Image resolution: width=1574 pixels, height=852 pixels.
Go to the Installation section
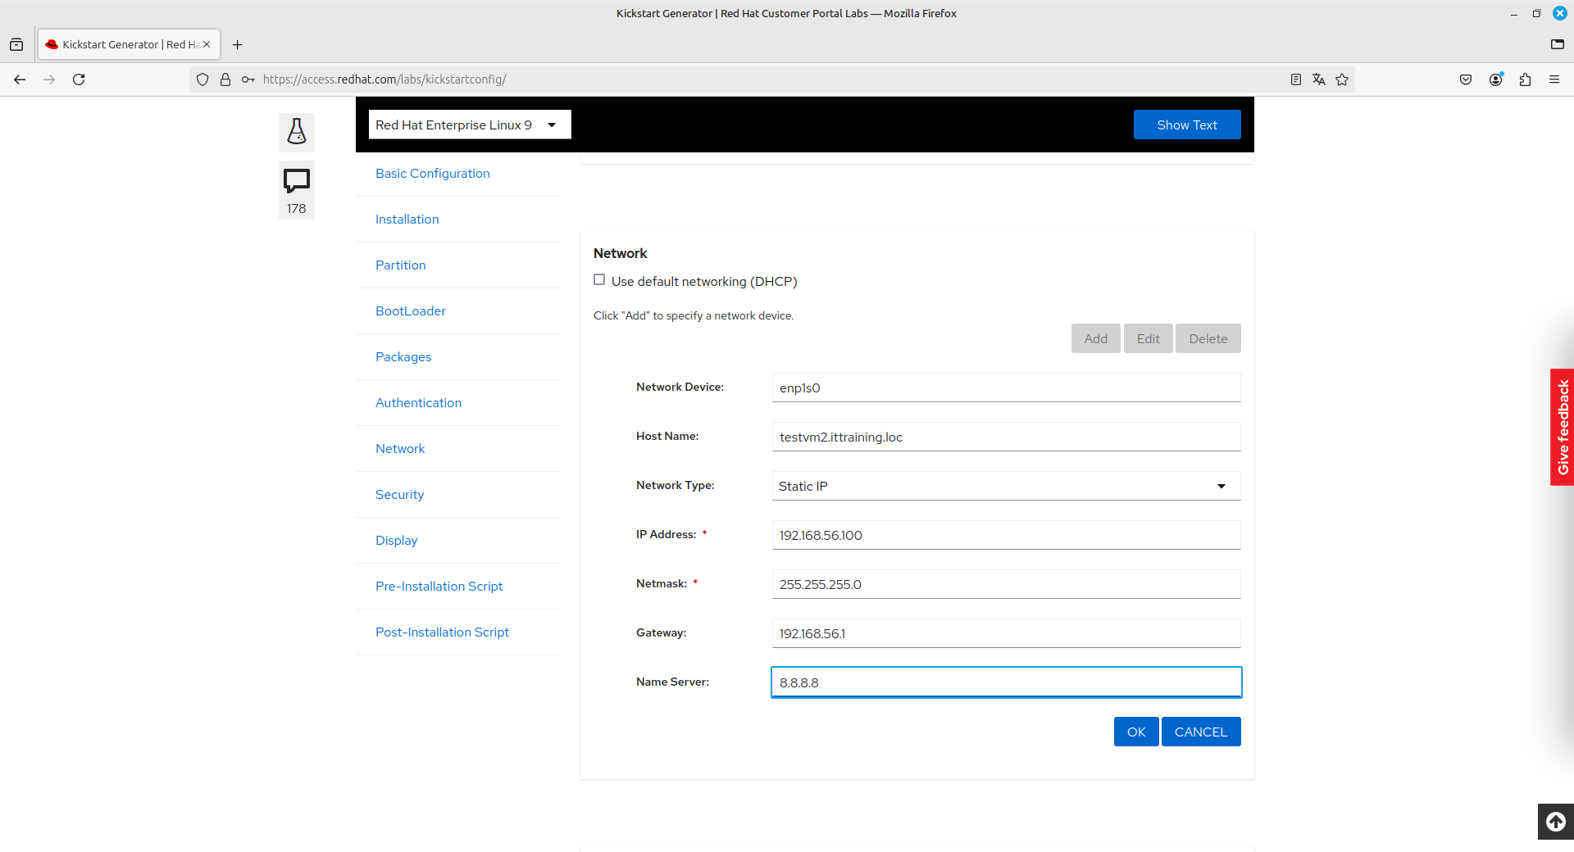407,220
